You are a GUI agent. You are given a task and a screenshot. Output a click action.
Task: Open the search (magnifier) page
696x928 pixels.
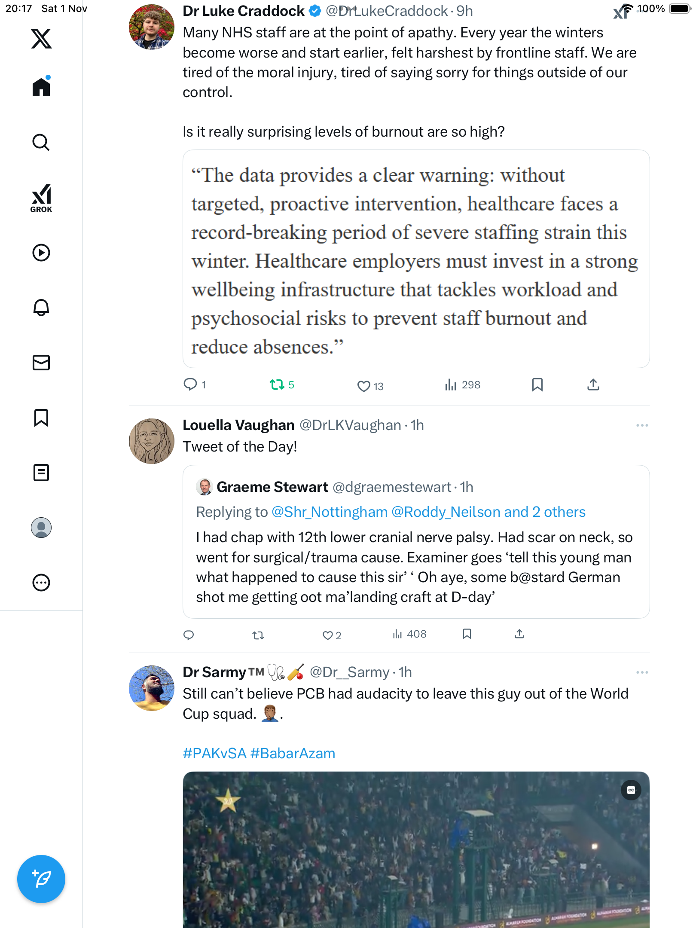pyautogui.click(x=41, y=142)
